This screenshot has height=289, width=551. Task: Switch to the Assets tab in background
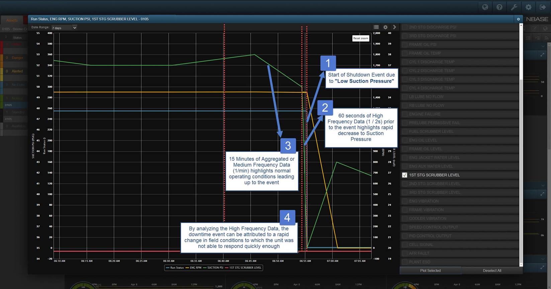(12, 20)
